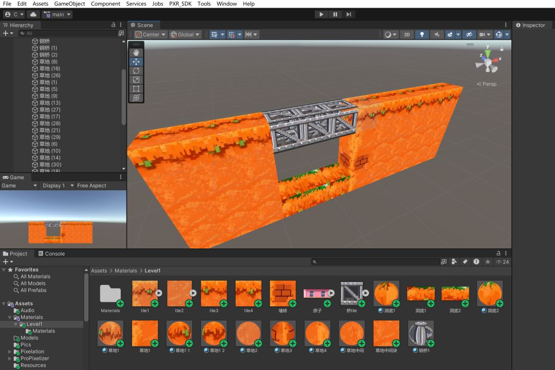Select the Rotate tool in Scene
Screen dimensions: 555x370
click(x=136, y=71)
